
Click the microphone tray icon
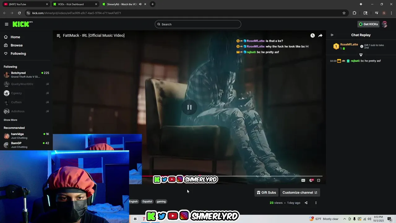[355, 219]
